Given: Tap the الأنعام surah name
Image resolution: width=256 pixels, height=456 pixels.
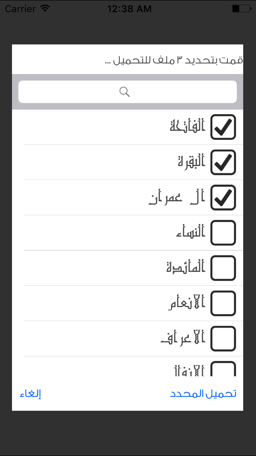Looking at the screenshot, I should (187, 303).
